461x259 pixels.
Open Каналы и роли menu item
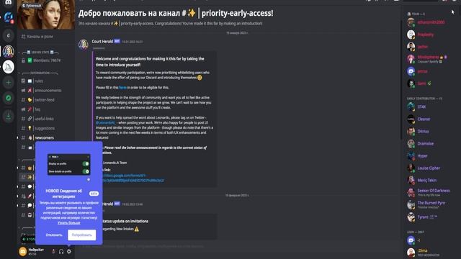pos(40,37)
